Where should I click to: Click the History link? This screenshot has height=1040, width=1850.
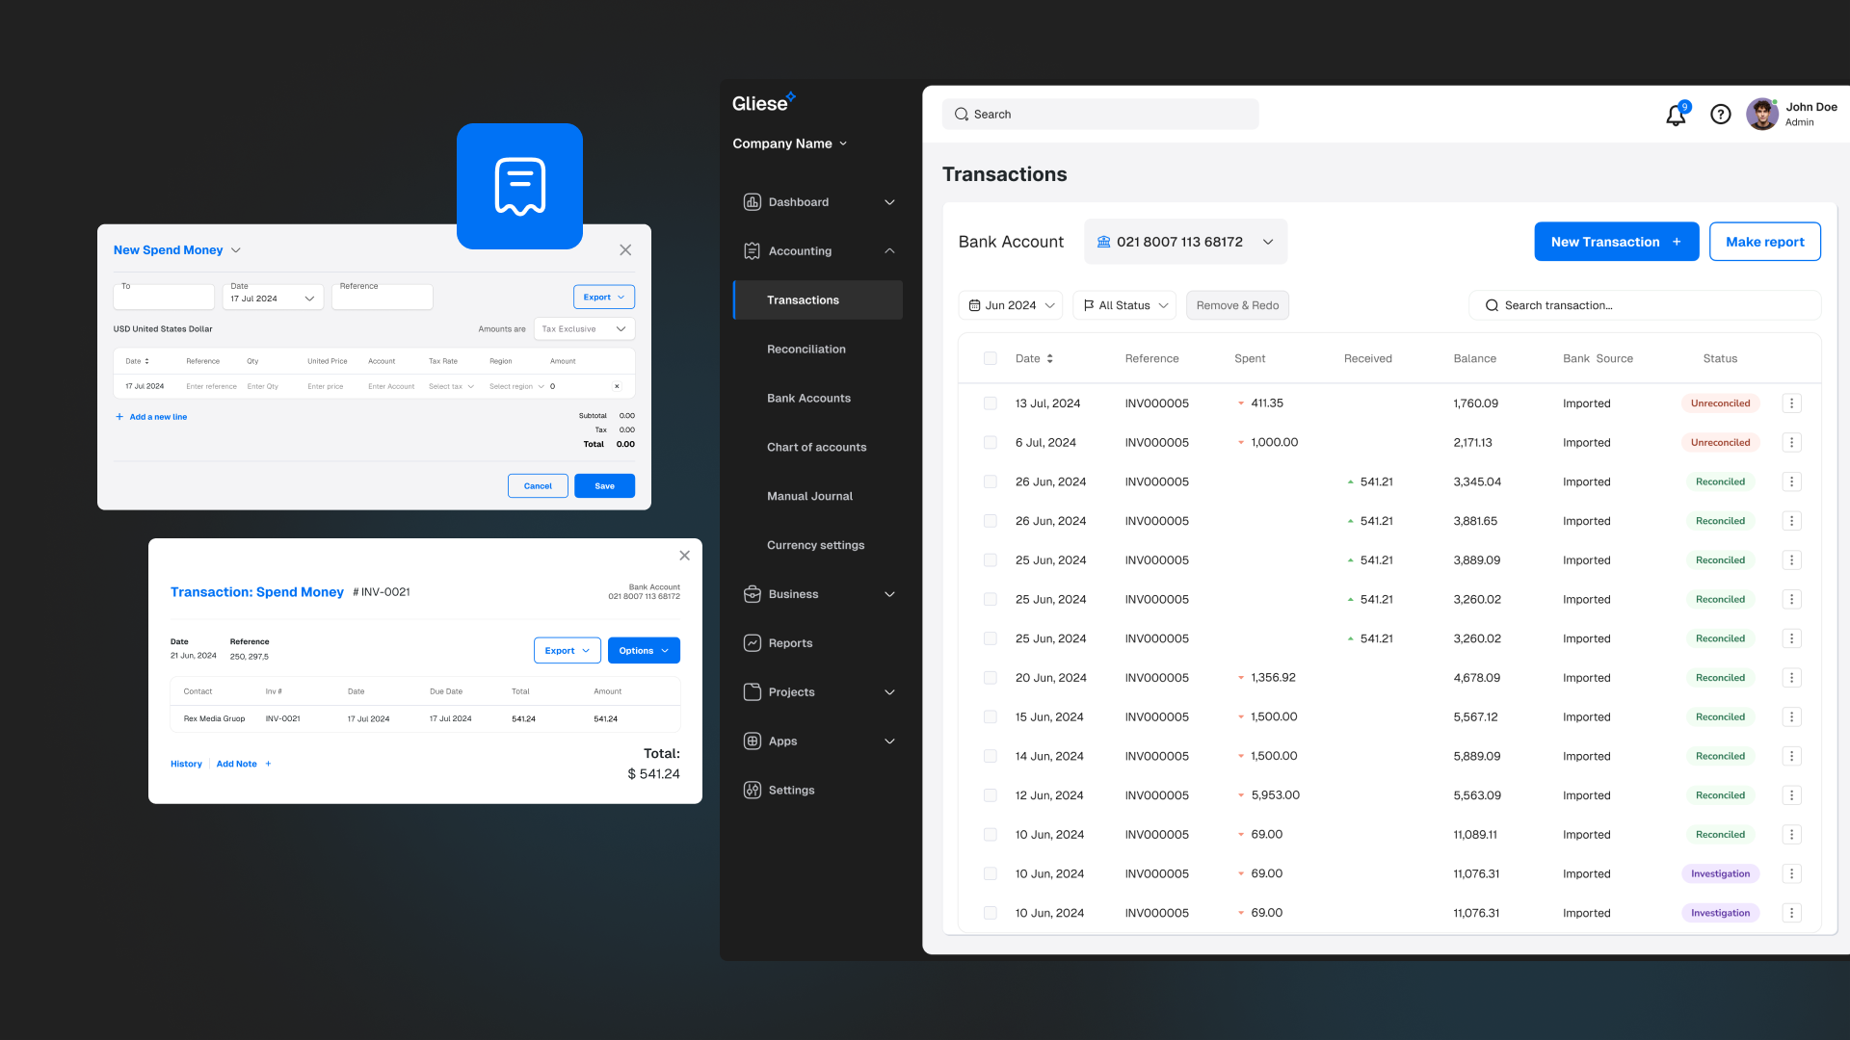coord(186,765)
